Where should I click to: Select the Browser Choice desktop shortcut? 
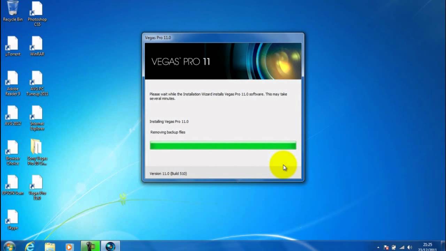point(13,153)
